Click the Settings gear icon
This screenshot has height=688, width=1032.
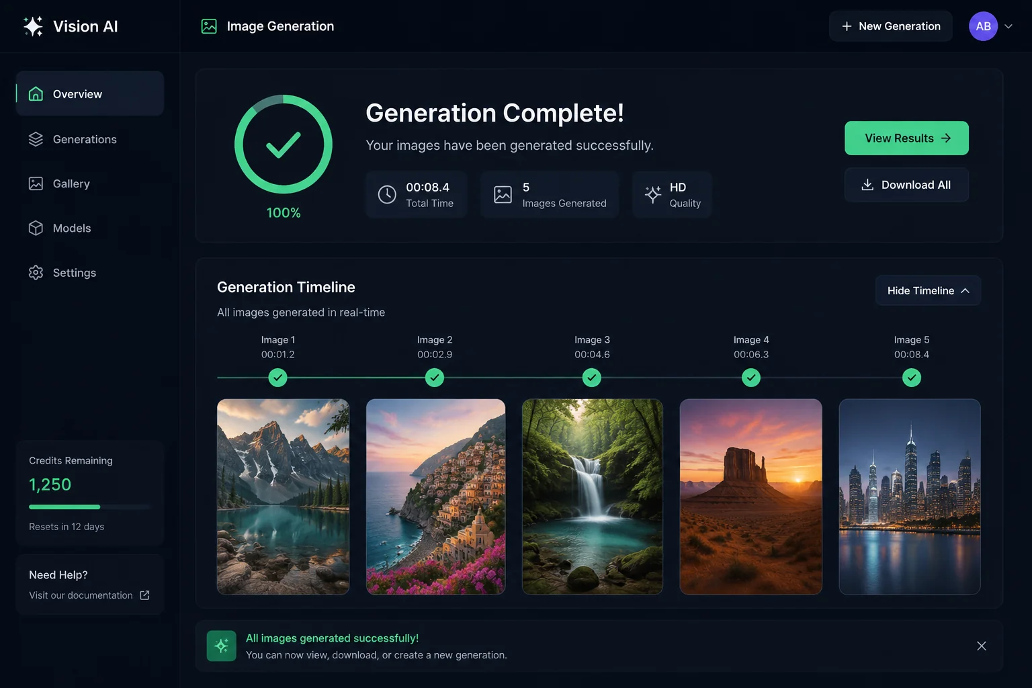(x=36, y=273)
